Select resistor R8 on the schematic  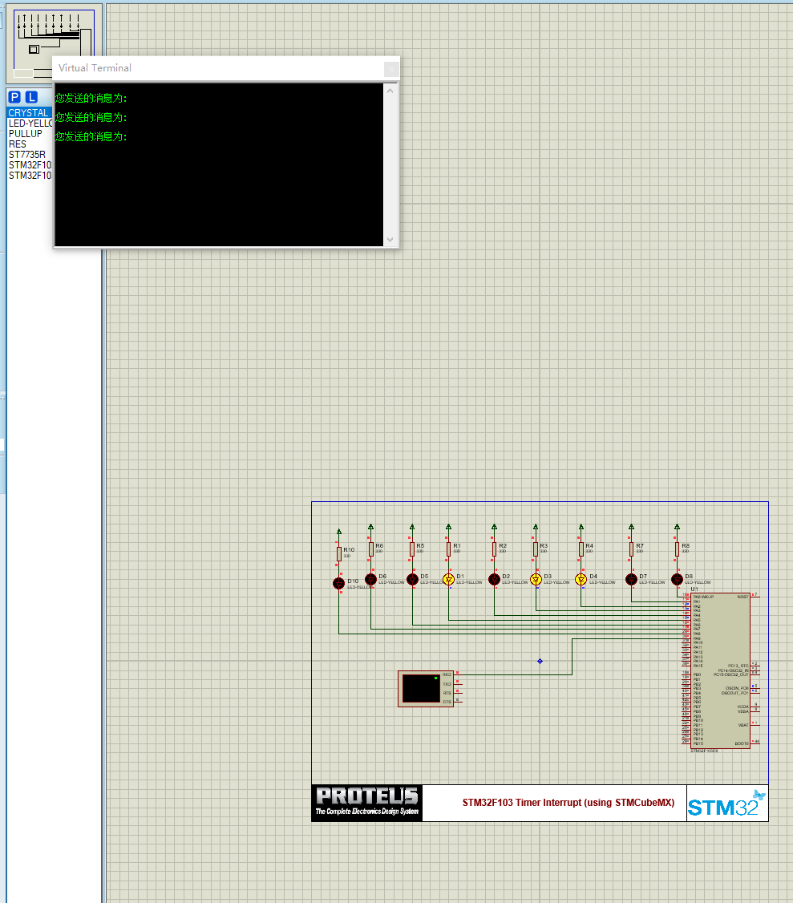pyautogui.click(x=677, y=549)
